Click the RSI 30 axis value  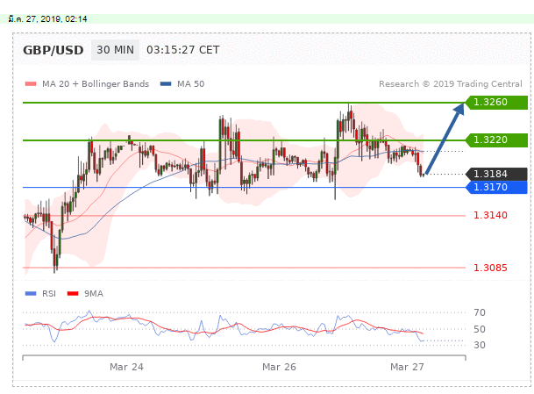[x=480, y=345]
